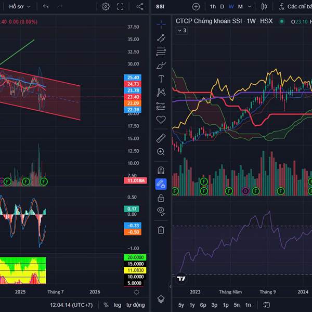
Task: Delete drawings with the trash icon
Action: click(161, 230)
